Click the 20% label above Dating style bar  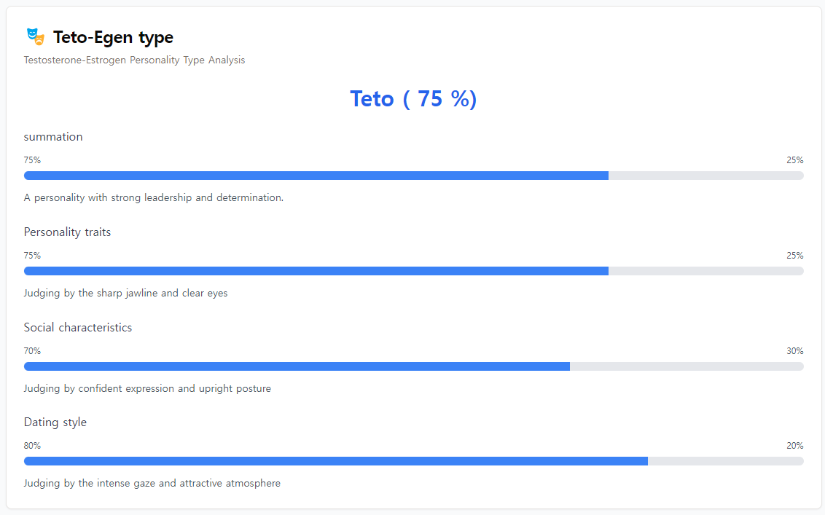point(795,446)
